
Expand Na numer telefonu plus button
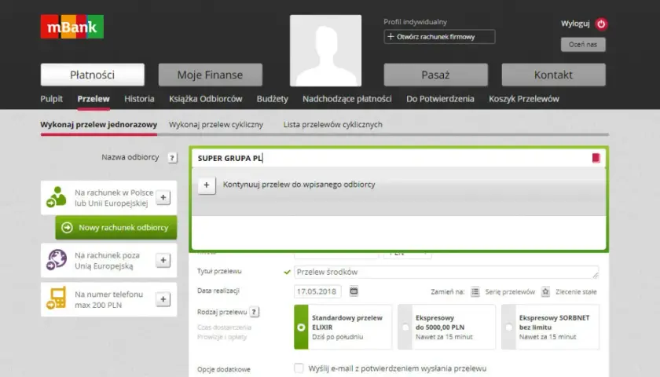(x=163, y=299)
